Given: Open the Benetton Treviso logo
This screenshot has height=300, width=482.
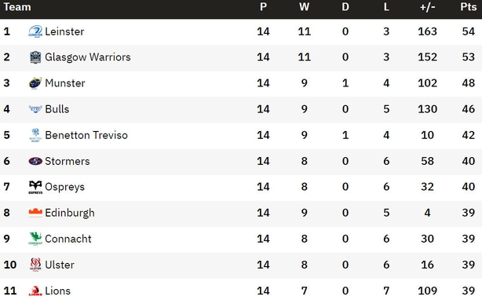Looking at the screenshot, I should (35, 135).
